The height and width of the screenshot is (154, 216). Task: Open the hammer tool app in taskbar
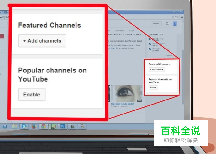point(82,126)
